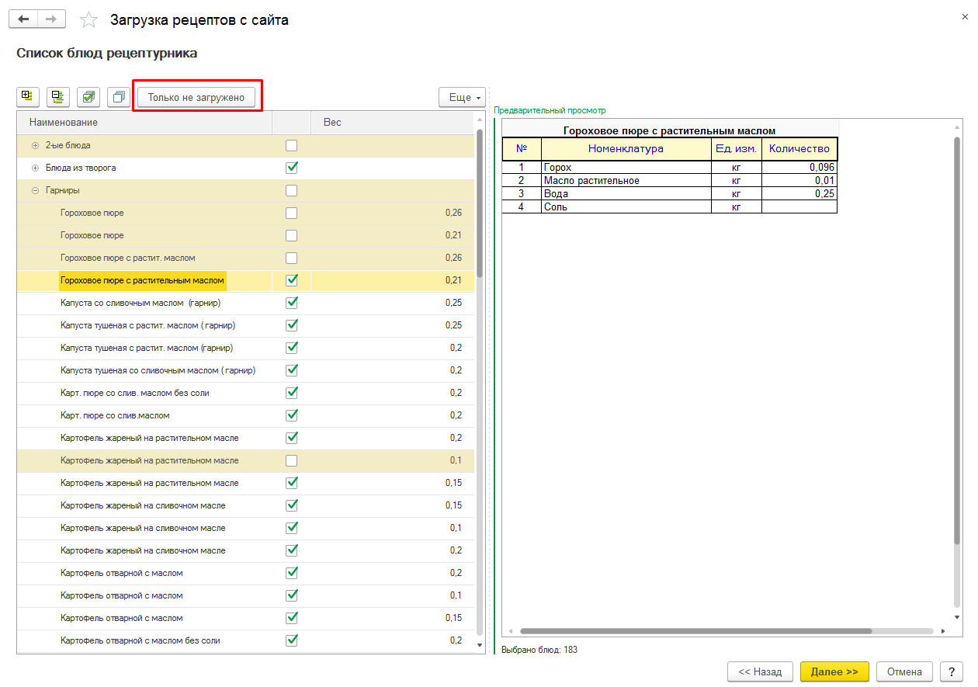The height and width of the screenshot is (687, 978).
Task: Select the 'Гарниры' group name
Action: [62, 190]
